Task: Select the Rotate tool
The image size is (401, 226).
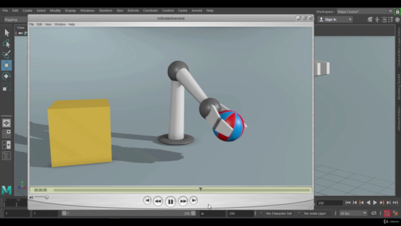Action: 6,76
